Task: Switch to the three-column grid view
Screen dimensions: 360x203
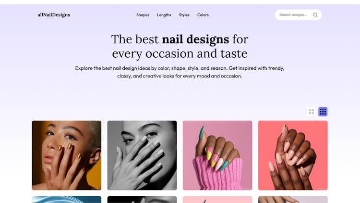Action: click(x=323, y=112)
